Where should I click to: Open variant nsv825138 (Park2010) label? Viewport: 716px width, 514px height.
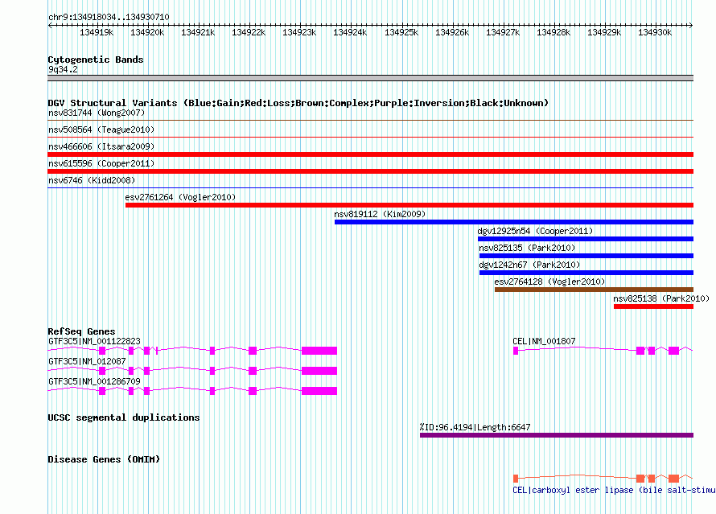click(661, 298)
